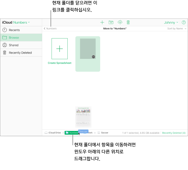
Task: Go back via the Numbers link
Action: pos(50,29)
